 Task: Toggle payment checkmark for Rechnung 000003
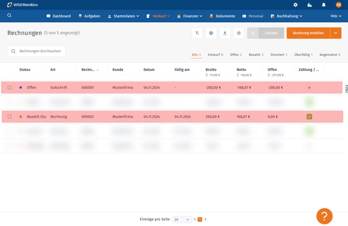pos(310,117)
